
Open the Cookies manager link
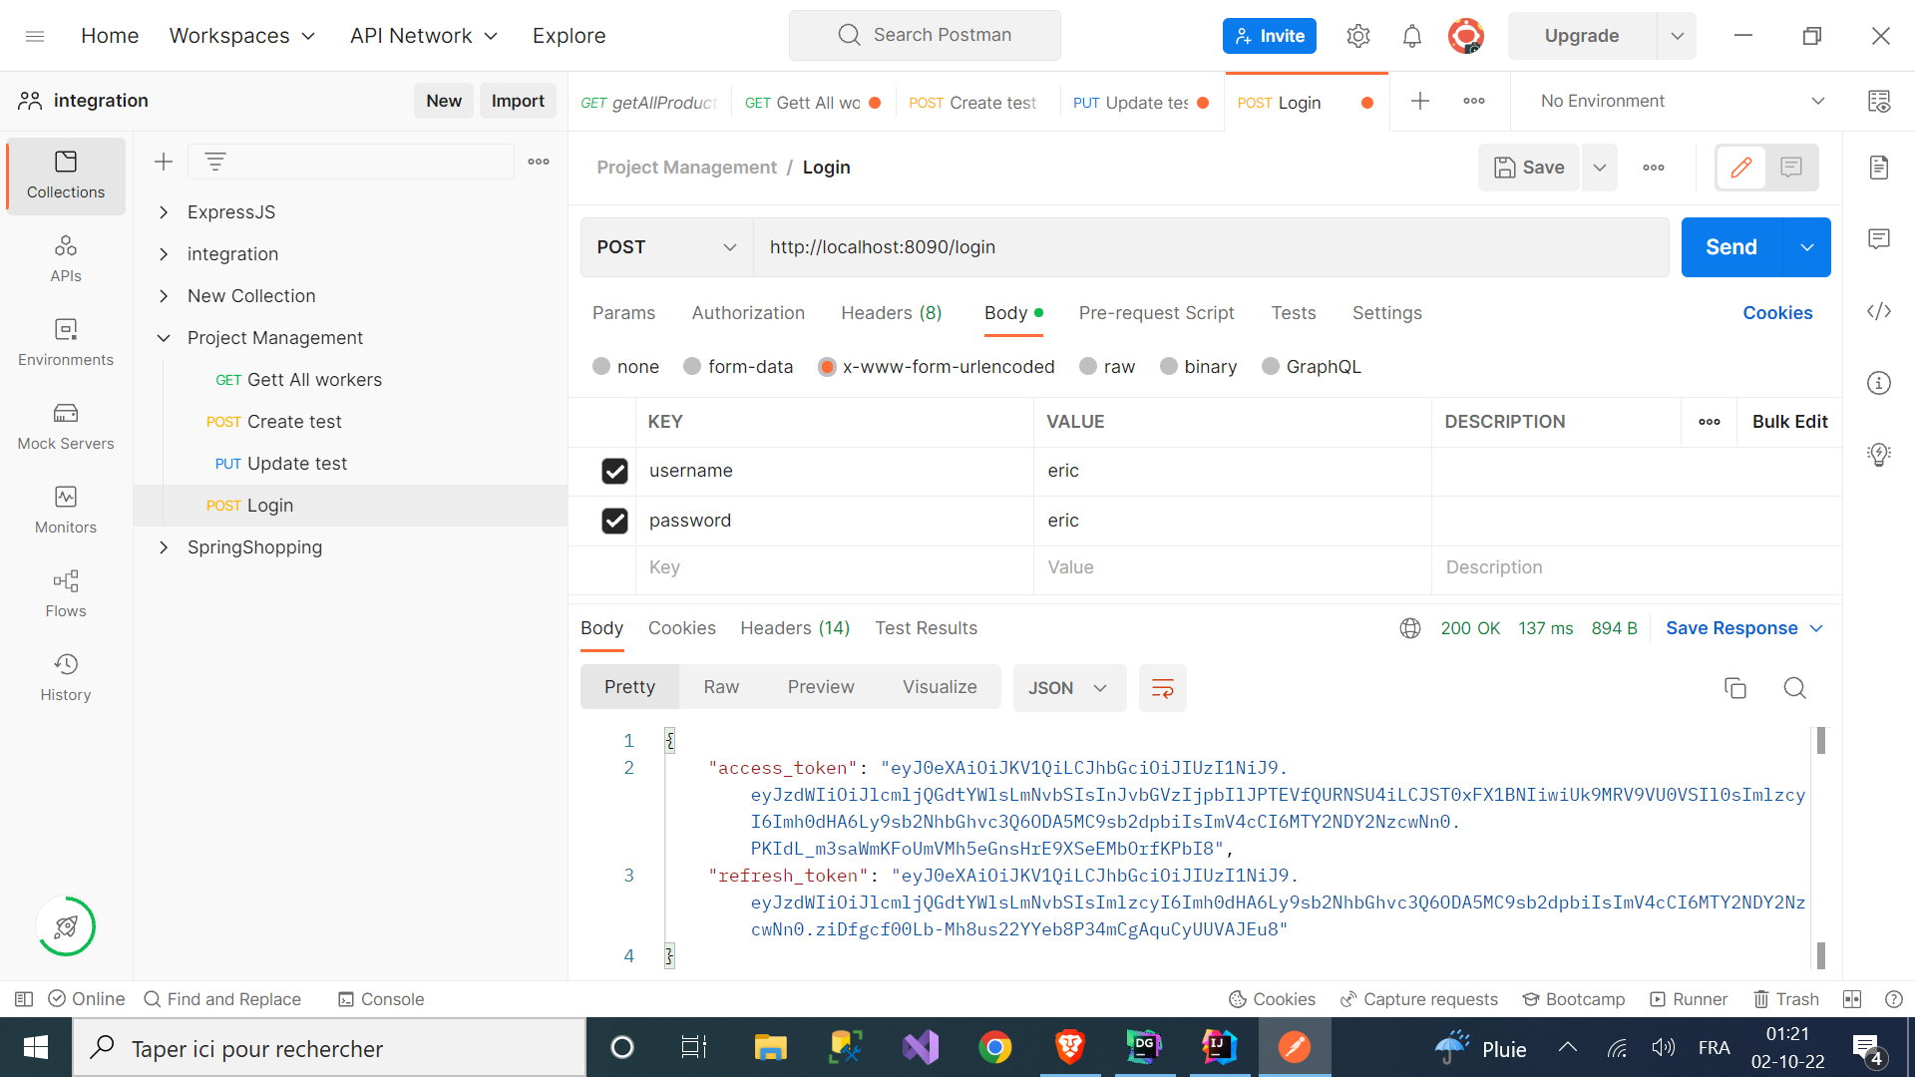pos(1777,312)
